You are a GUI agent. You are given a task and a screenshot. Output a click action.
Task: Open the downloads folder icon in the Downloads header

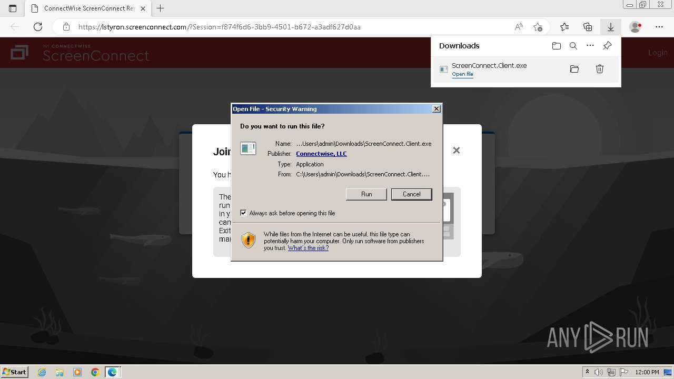[557, 46]
